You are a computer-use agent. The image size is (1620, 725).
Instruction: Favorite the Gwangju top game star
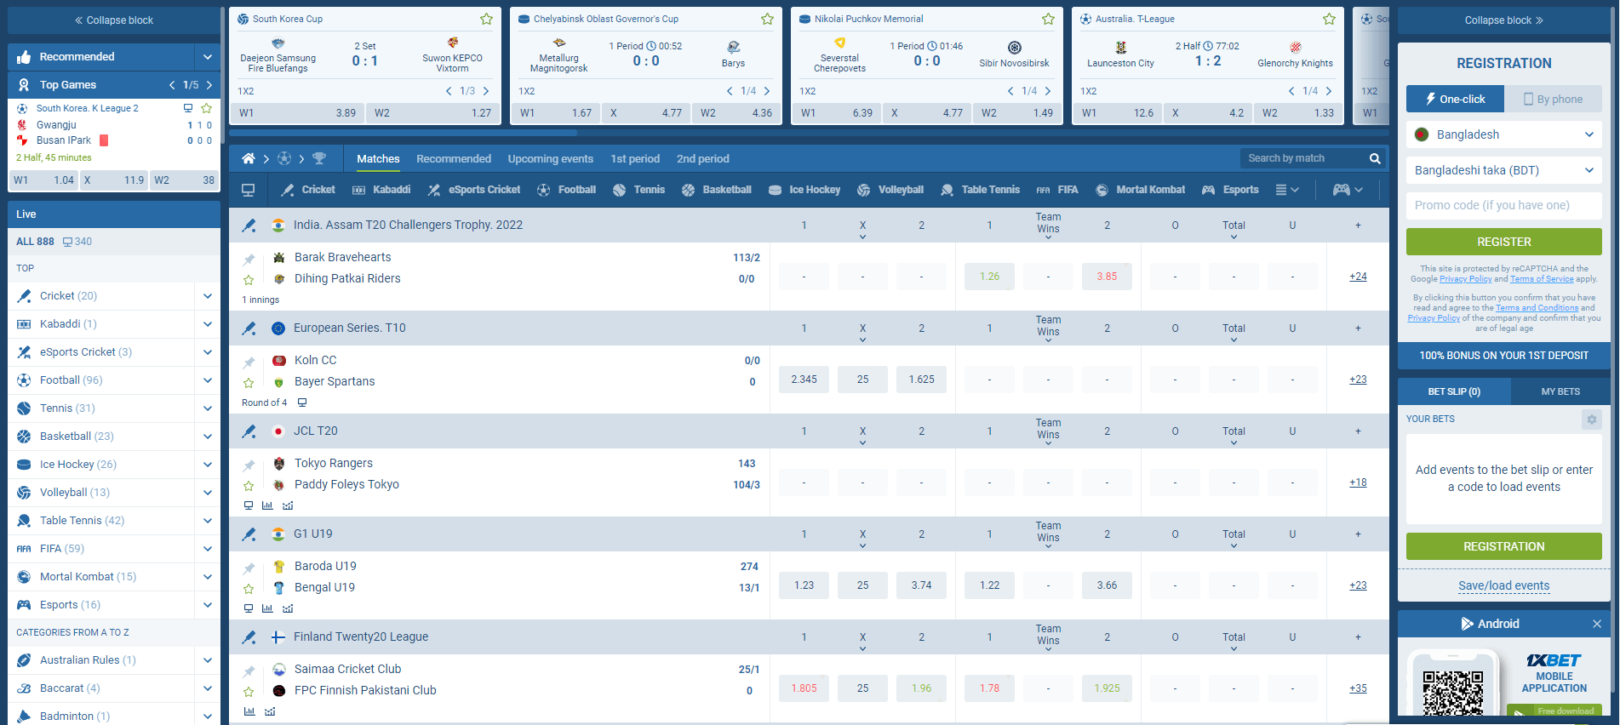point(206,109)
